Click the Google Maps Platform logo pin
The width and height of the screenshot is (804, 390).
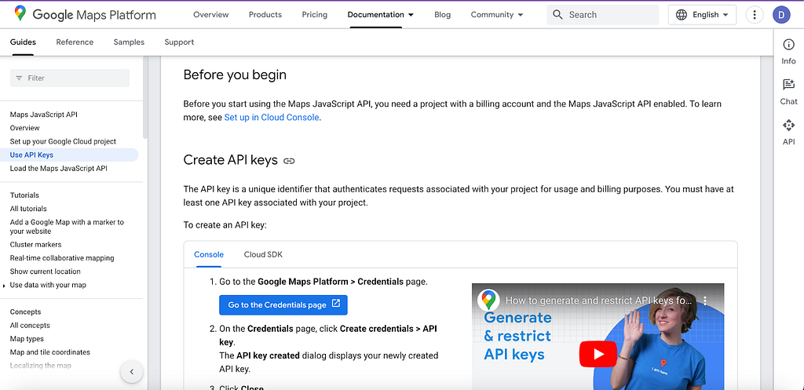coord(20,14)
